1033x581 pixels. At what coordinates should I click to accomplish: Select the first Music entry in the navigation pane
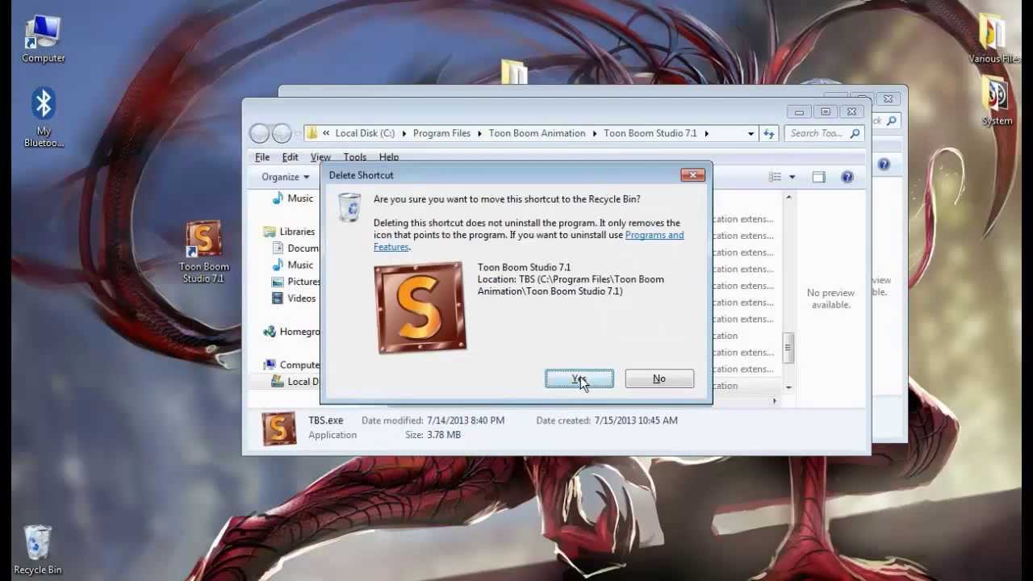[x=293, y=198]
